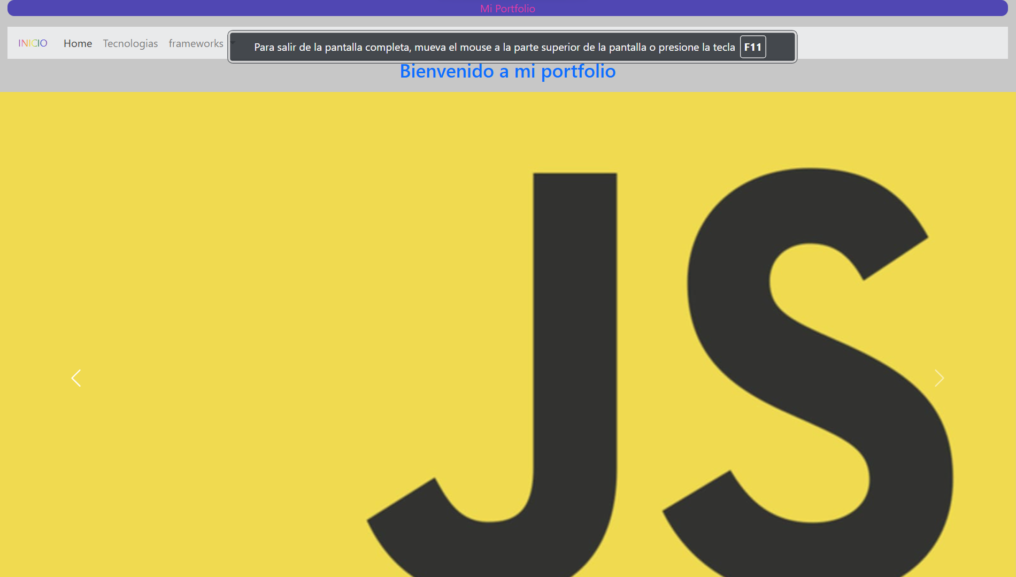Advance to the next carousel slide
The height and width of the screenshot is (577, 1016).
click(939, 378)
